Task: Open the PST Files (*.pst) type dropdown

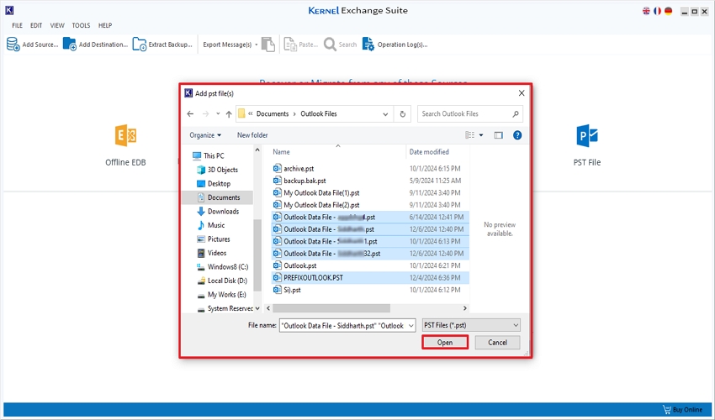Action: click(x=471, y=325)
